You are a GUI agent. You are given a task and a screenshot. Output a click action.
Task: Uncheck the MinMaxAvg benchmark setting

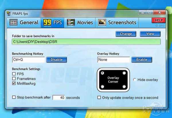tap(14, 83)
